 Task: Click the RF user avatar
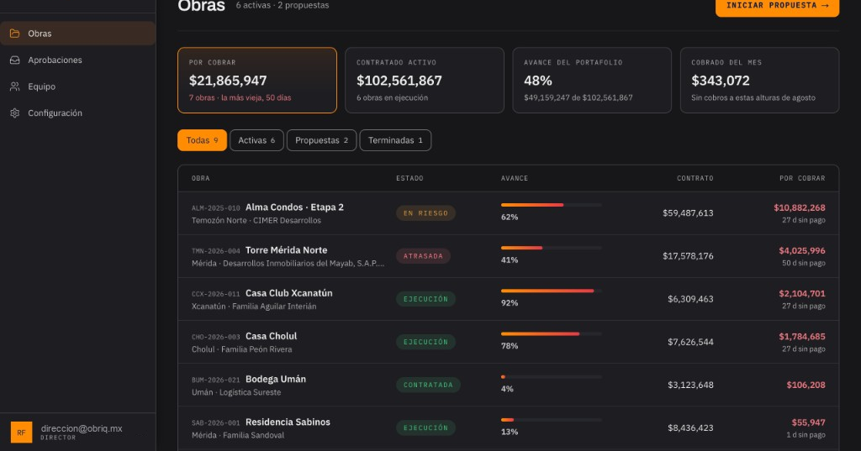(x=21, y=433)
